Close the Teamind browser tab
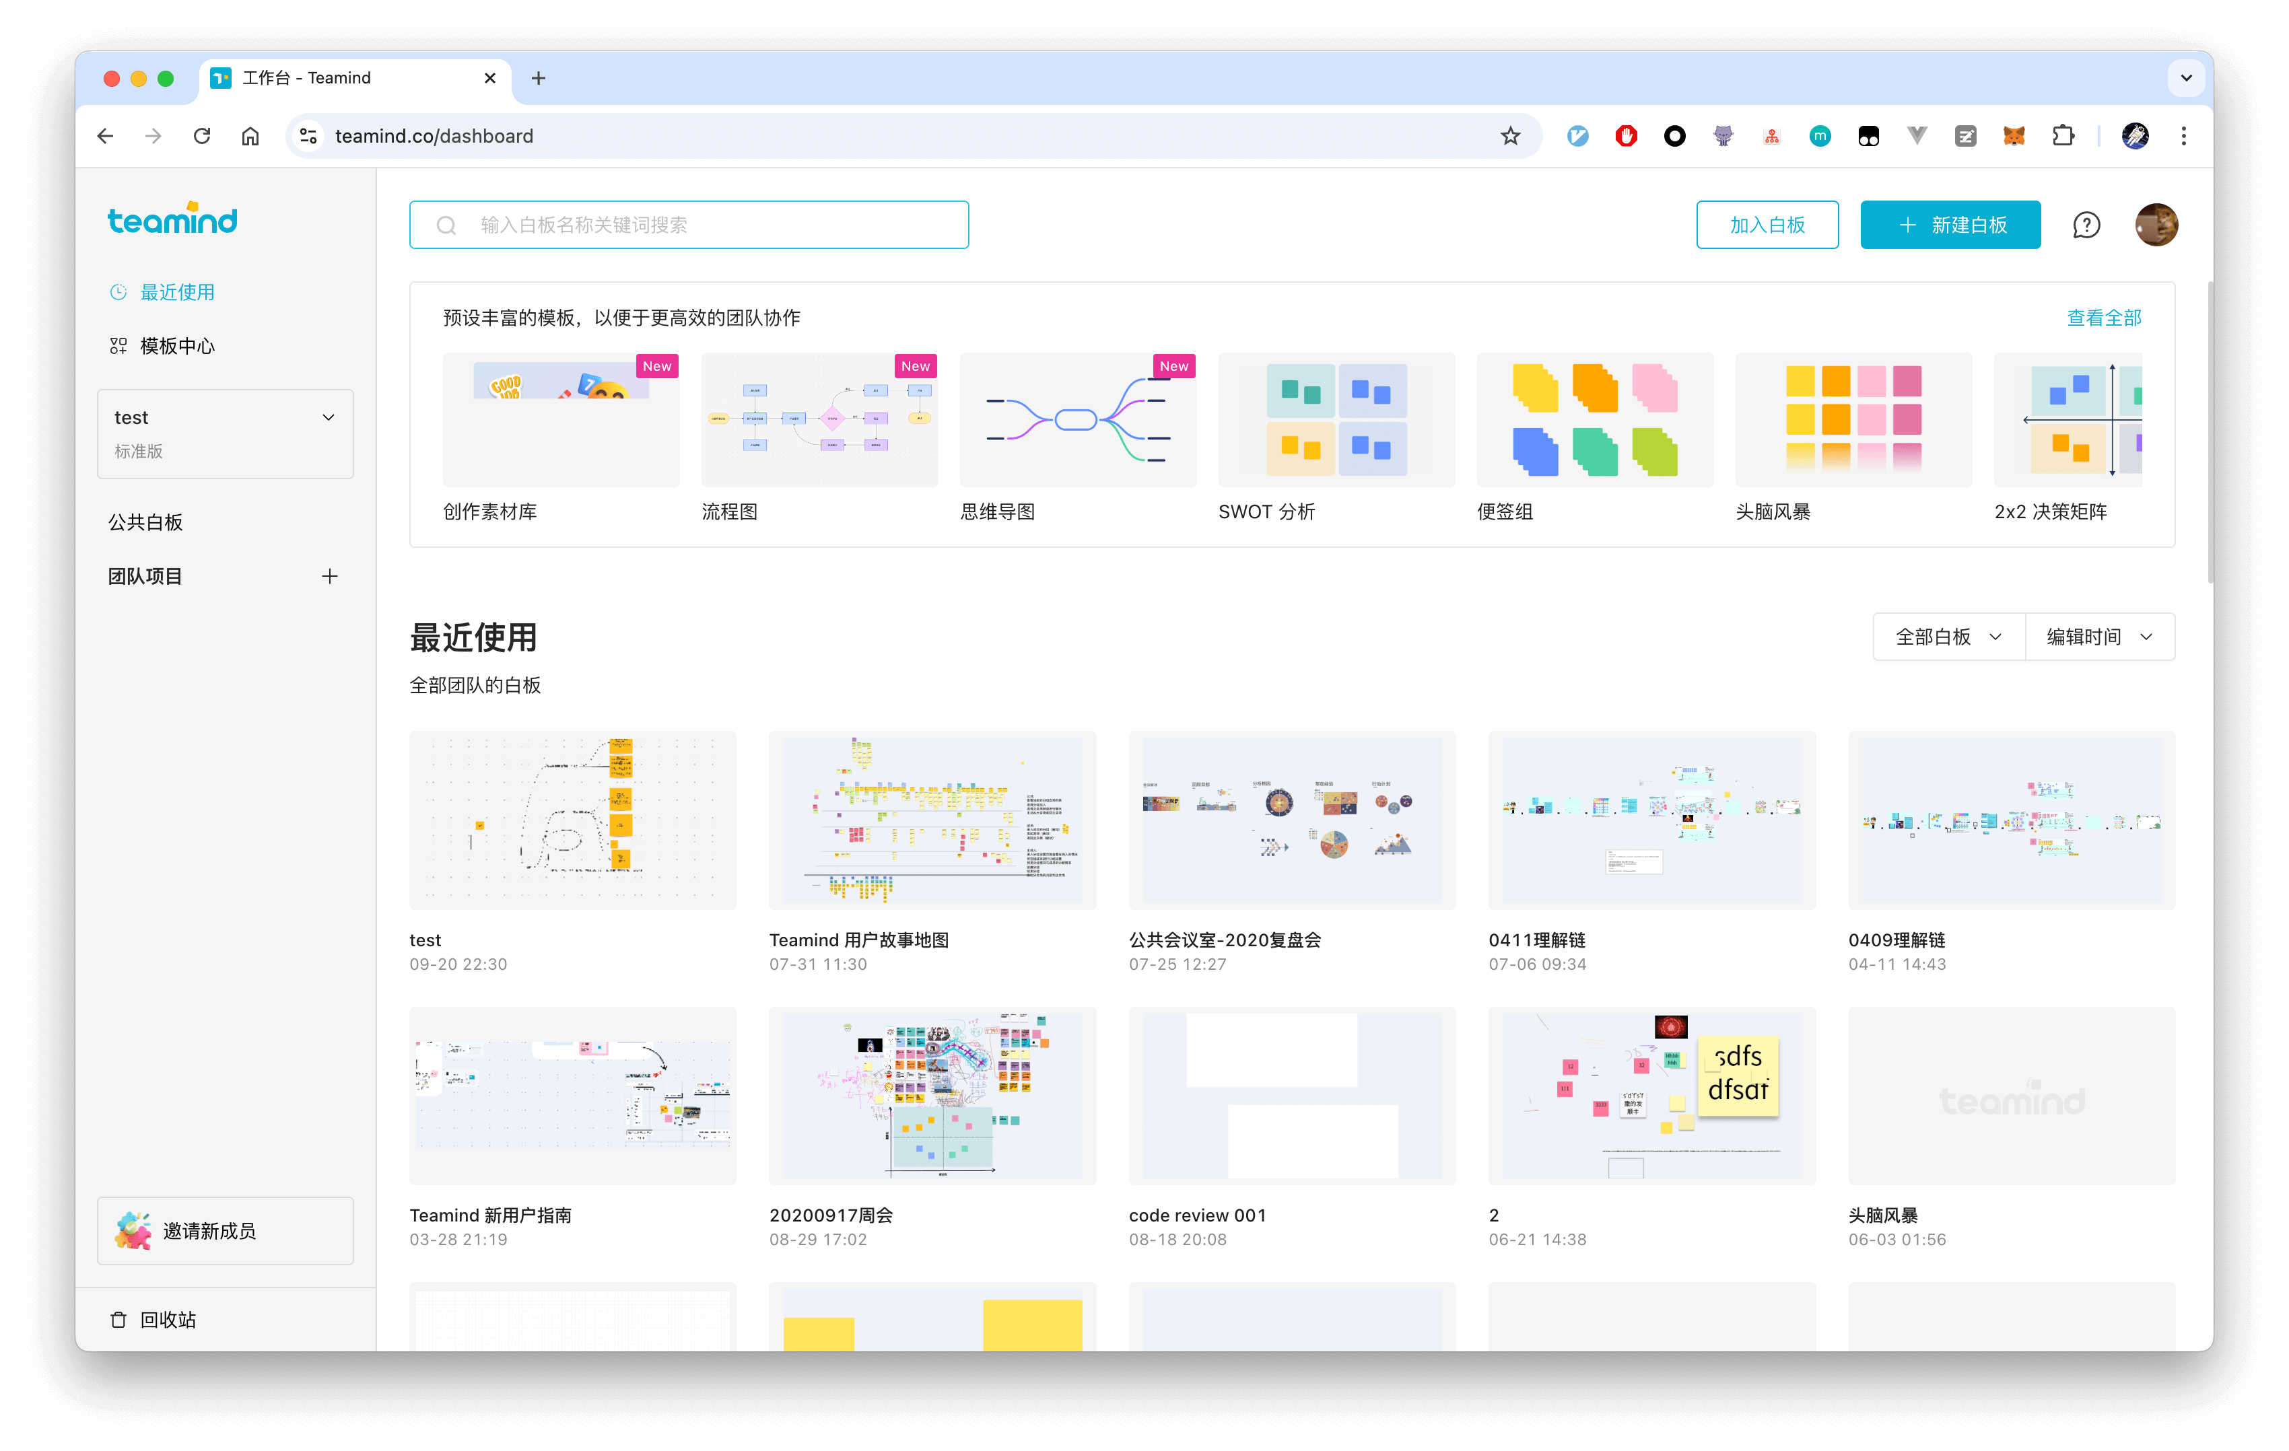This screenshot has width=2289, height=1451. (x=489, y=78)
